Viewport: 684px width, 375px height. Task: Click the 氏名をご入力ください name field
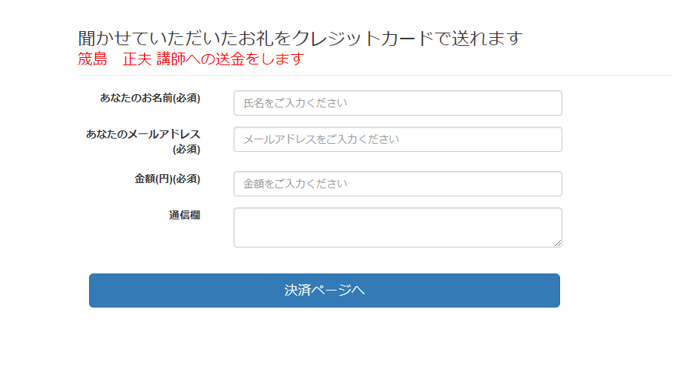[x=397, y=103]
